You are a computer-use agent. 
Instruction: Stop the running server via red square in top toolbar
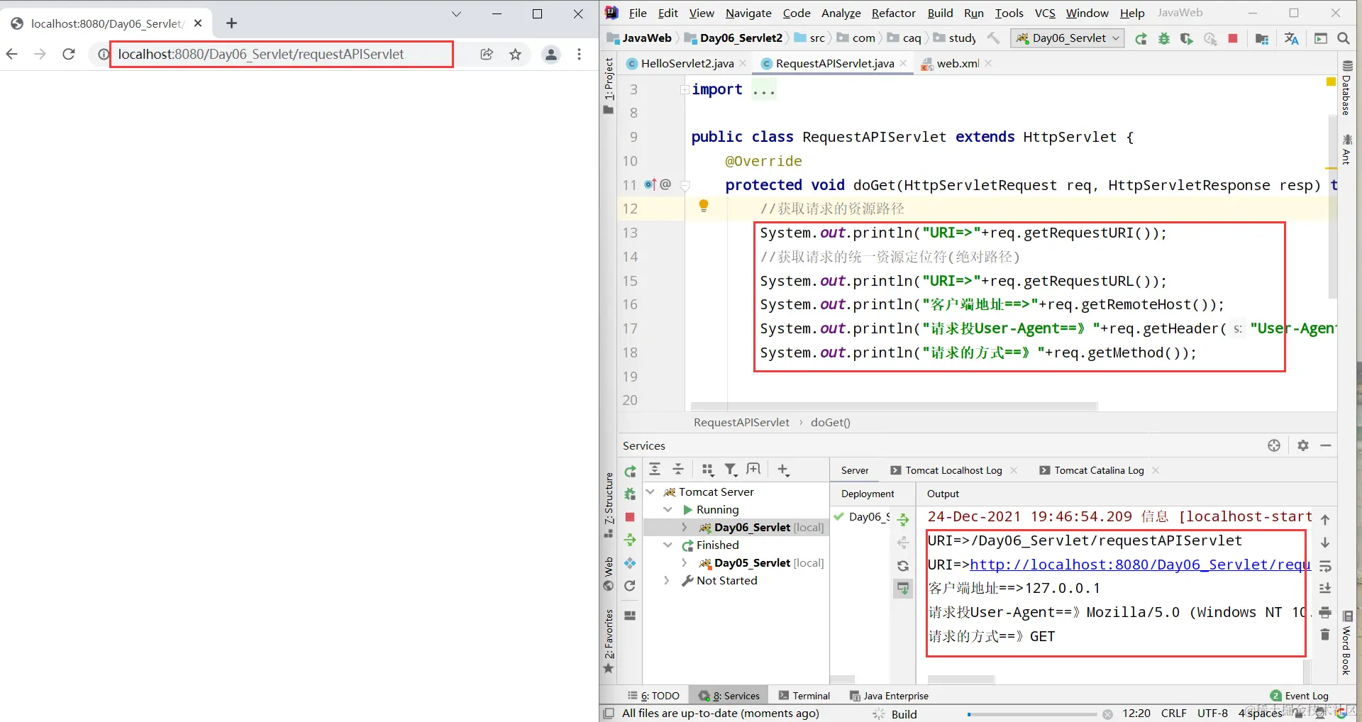pyautogui.click(x=1233, y=38)
